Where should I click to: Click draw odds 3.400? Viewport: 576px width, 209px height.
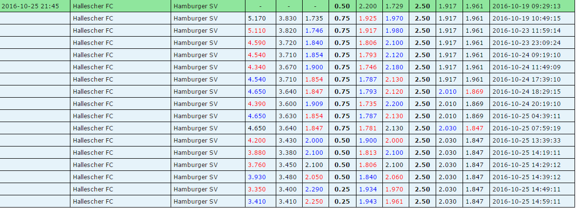[288, 189]
